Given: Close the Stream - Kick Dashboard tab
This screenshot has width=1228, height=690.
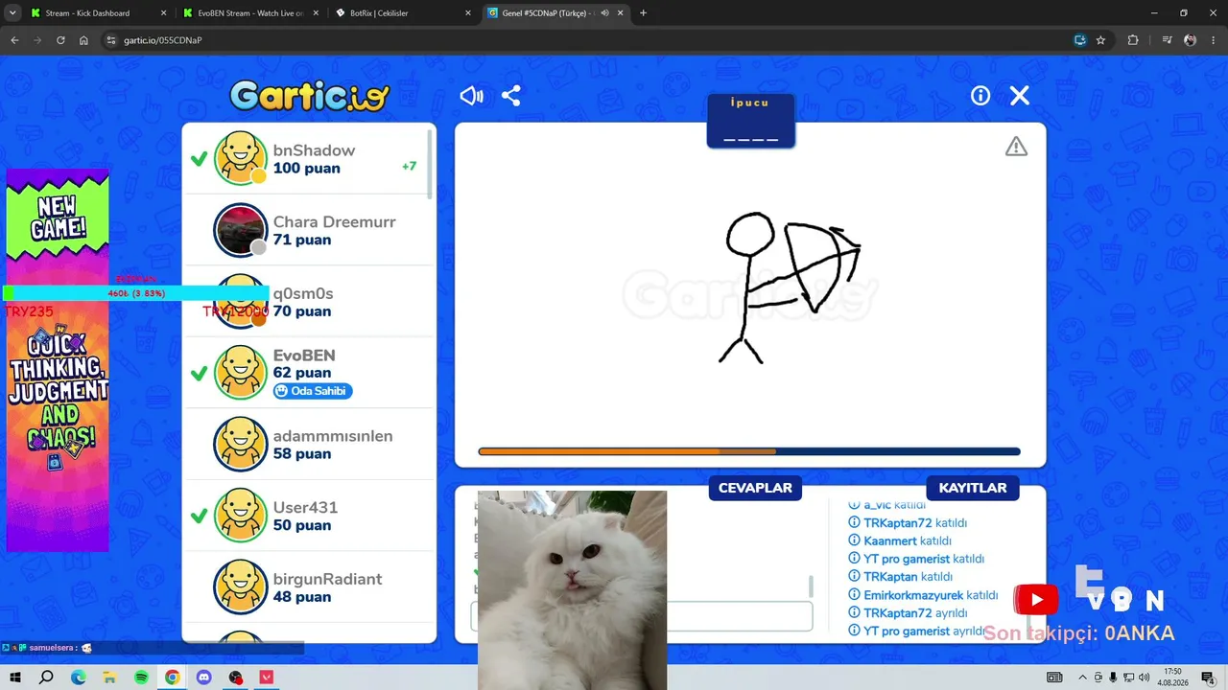Looking at the screenshot, I should click(x=163, y=13).
